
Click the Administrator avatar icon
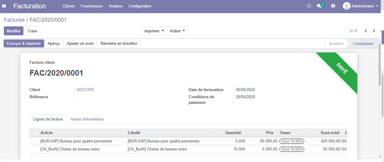346,6
